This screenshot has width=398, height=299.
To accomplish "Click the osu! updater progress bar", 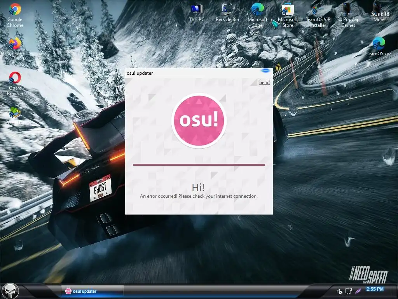I will [x=199, y=165].
